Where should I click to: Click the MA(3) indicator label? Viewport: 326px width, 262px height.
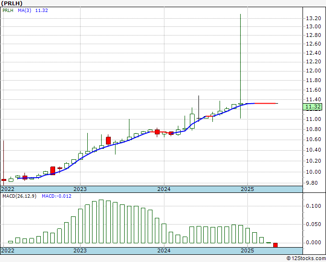click(x=24, y=11)
